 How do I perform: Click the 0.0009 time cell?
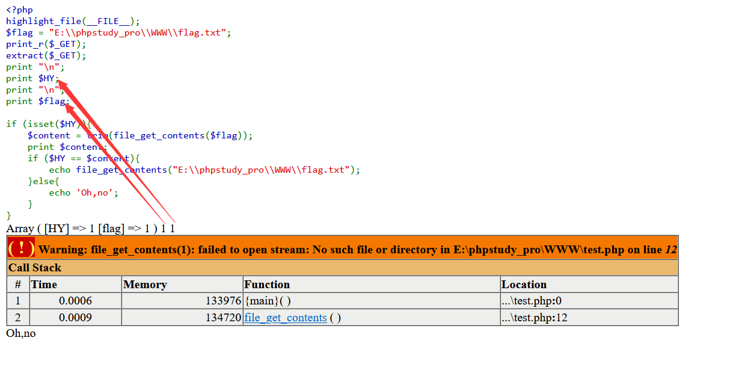point(75,318)
